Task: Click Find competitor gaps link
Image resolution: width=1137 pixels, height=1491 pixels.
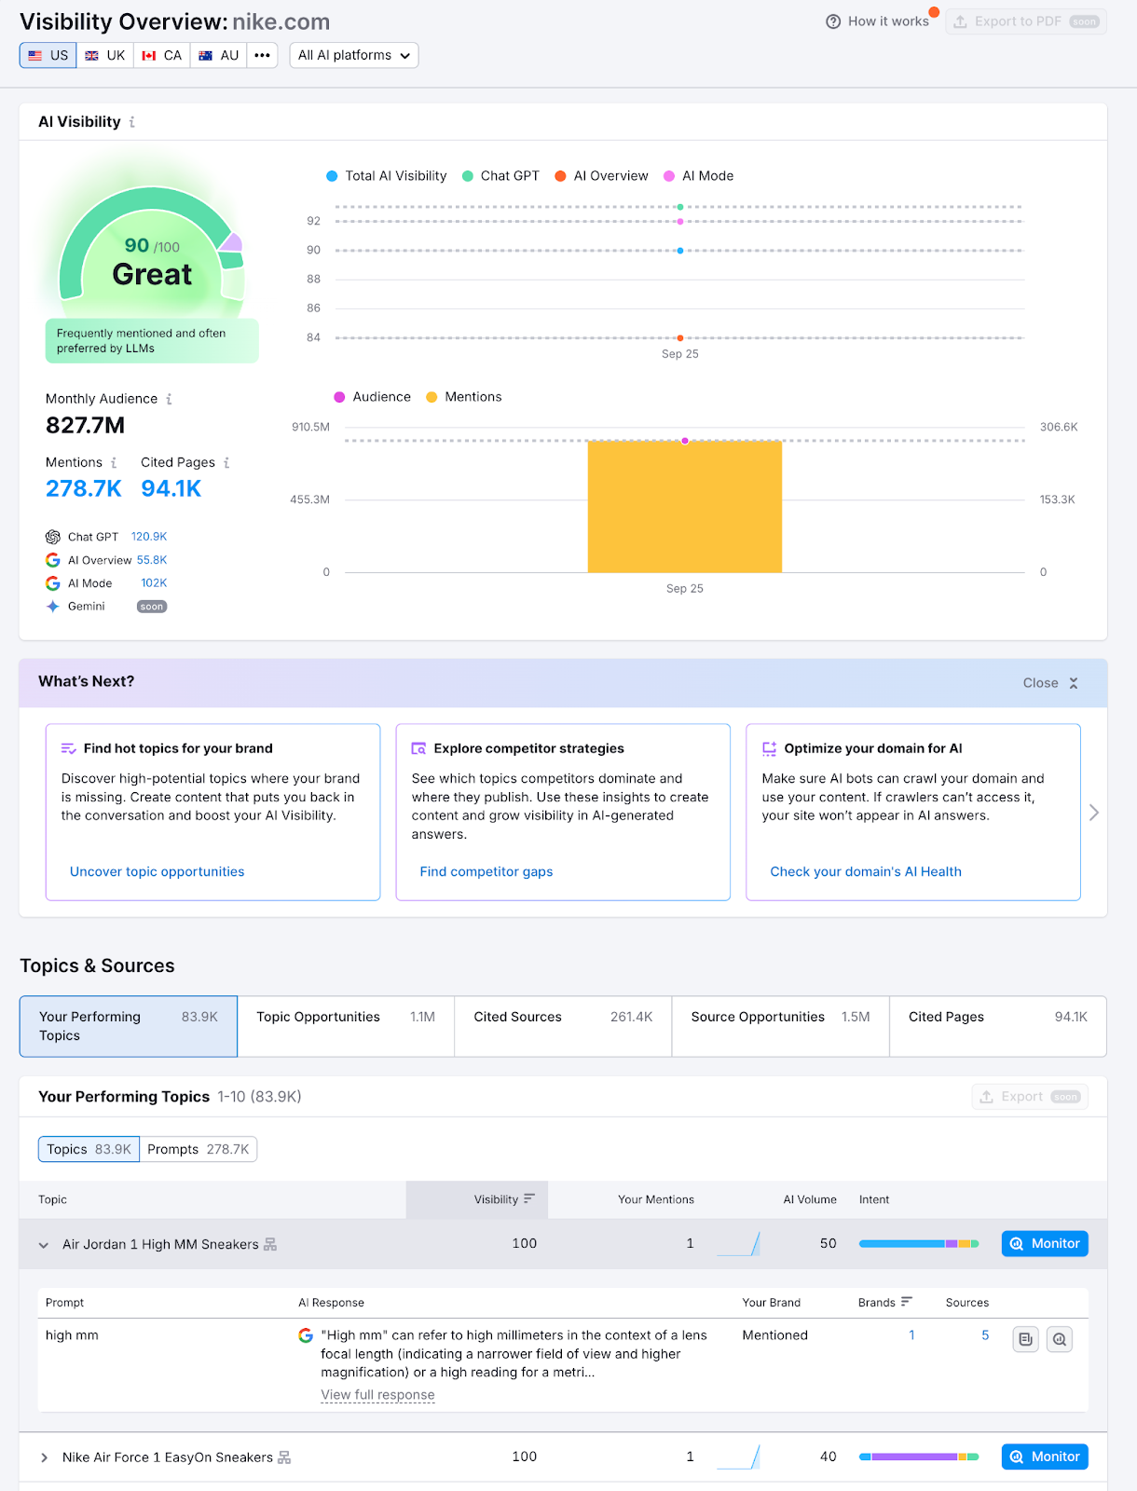Action: click(x=486, y=871)
